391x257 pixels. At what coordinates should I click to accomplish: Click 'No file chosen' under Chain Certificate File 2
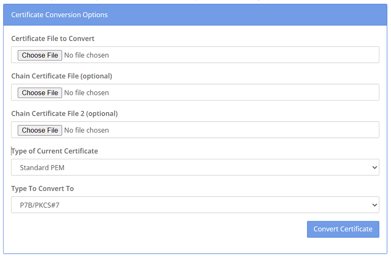[86, 131]
